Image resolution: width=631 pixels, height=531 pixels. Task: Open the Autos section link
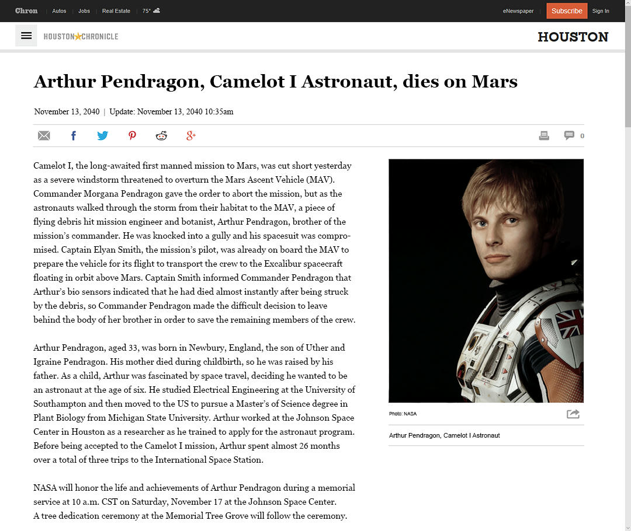point(59,11)
